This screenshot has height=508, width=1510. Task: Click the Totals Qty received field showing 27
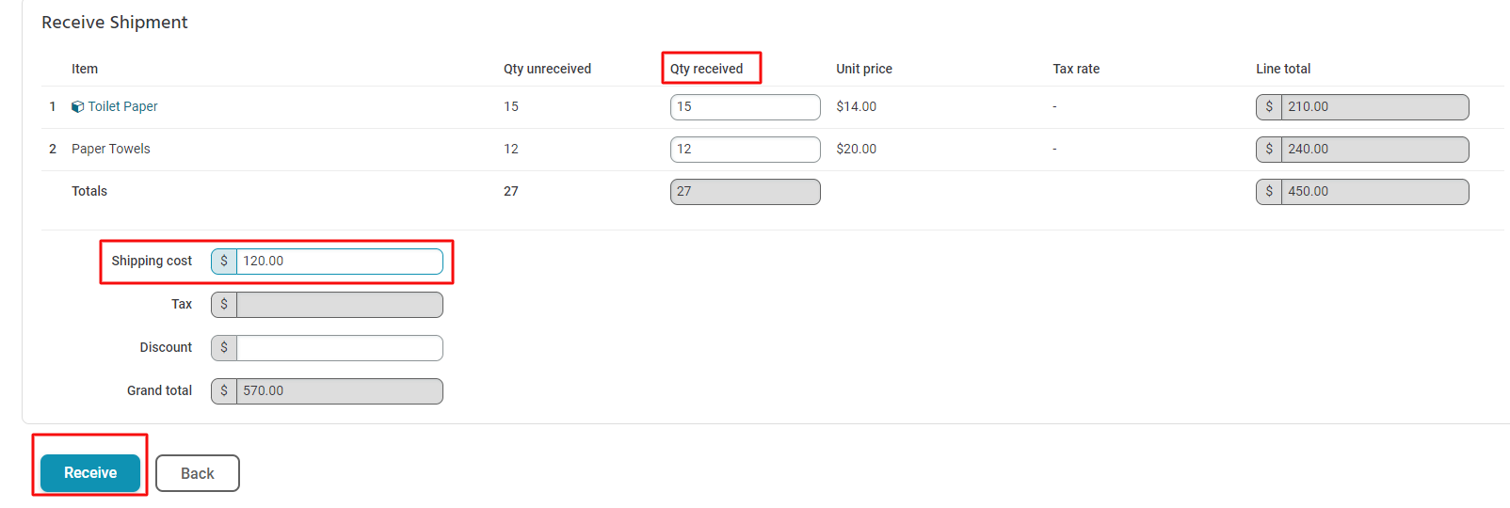click(745, 192)
